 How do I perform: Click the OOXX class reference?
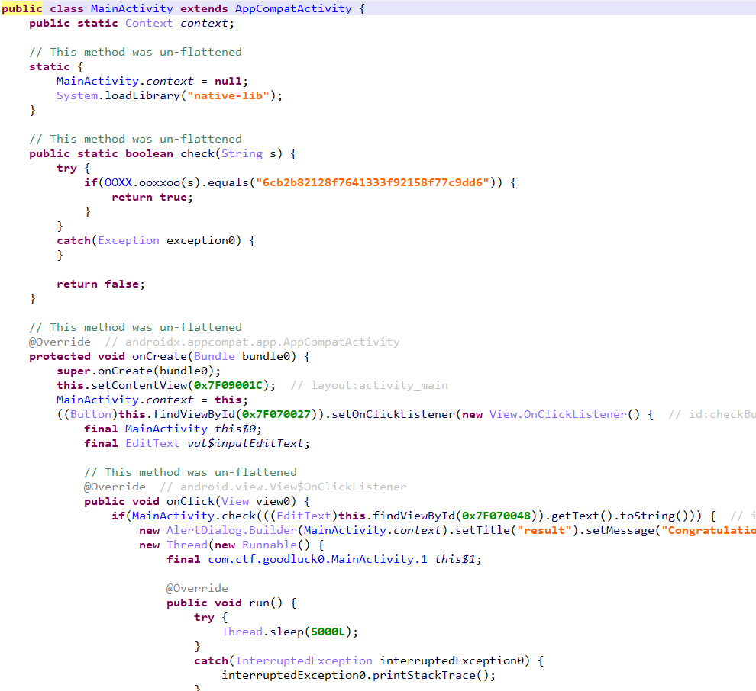tap(118, 182)
